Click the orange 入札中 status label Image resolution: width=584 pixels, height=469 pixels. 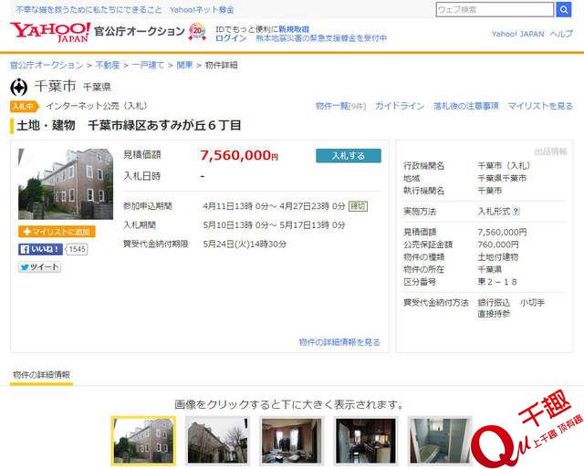pyautogui.click(x=25, y=106)
